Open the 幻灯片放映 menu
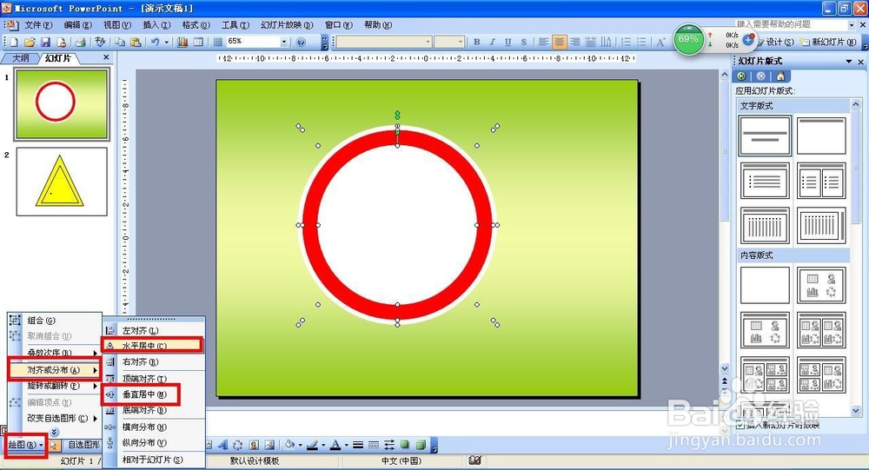Viewport: 869px width, 470px height. pyautogui.click(x=287, y=25)
